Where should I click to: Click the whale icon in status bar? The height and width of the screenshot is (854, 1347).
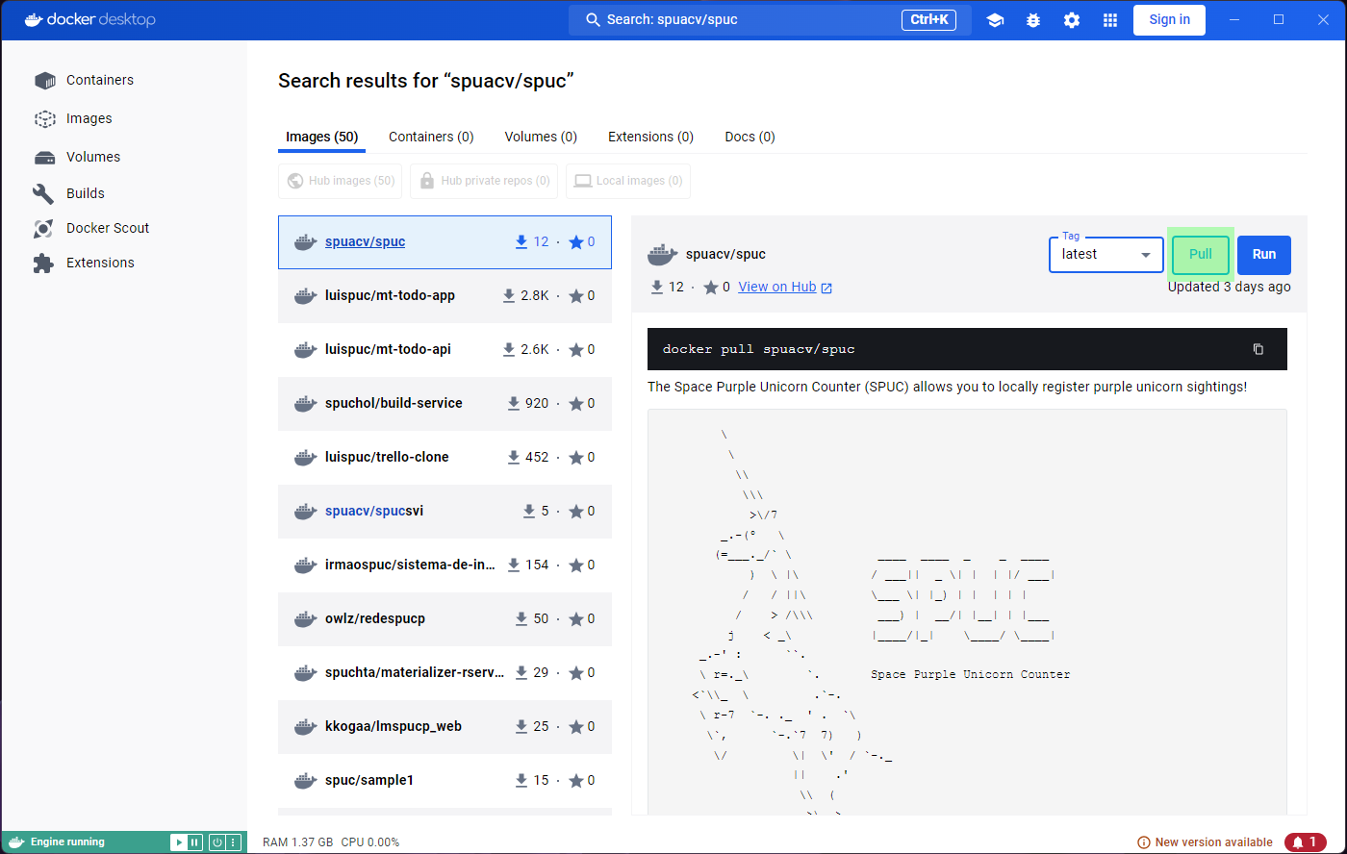[15, 842]
